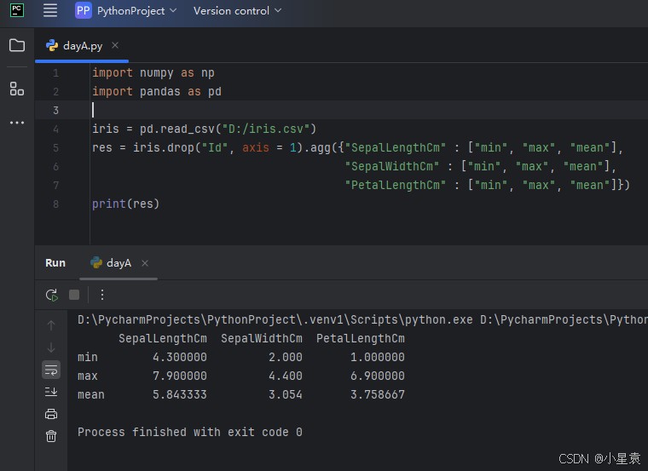Click line number 1 in gutter
This screenshot has height=471, width=648.
pos(55,73)
